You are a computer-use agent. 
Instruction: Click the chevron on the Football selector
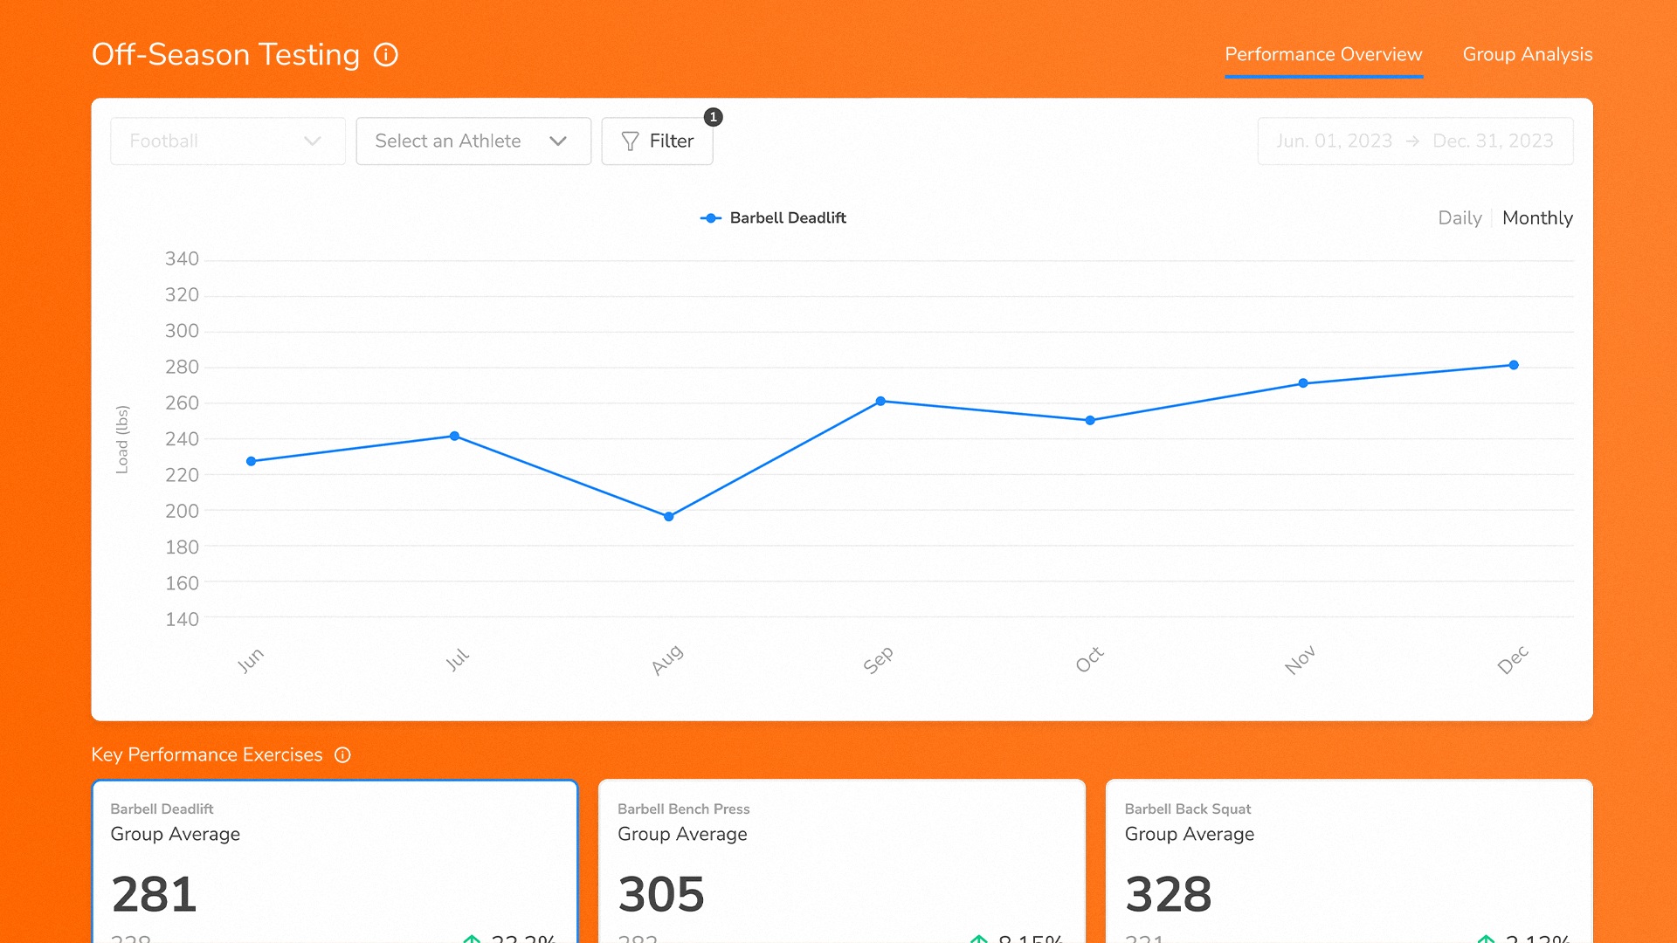tap(312, 141)
